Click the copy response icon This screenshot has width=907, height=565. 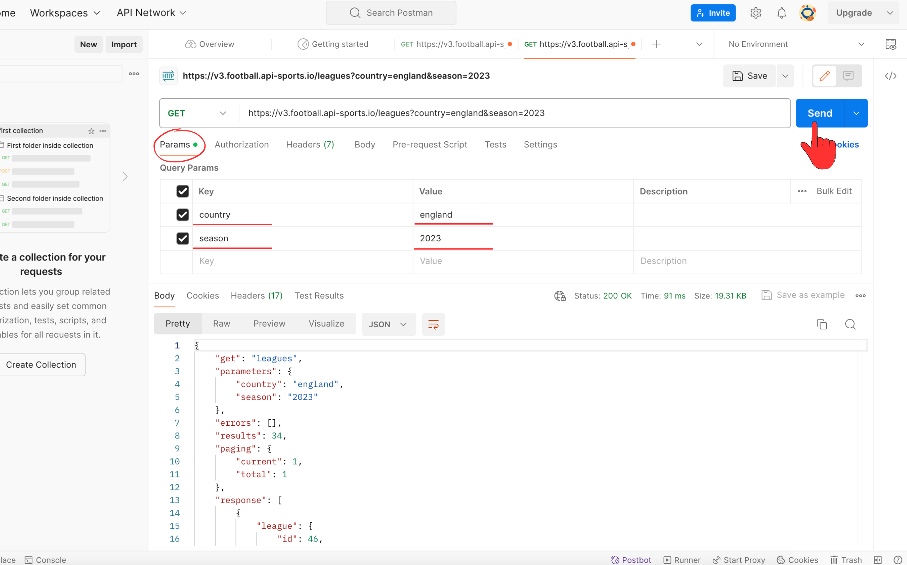(822, 324)
